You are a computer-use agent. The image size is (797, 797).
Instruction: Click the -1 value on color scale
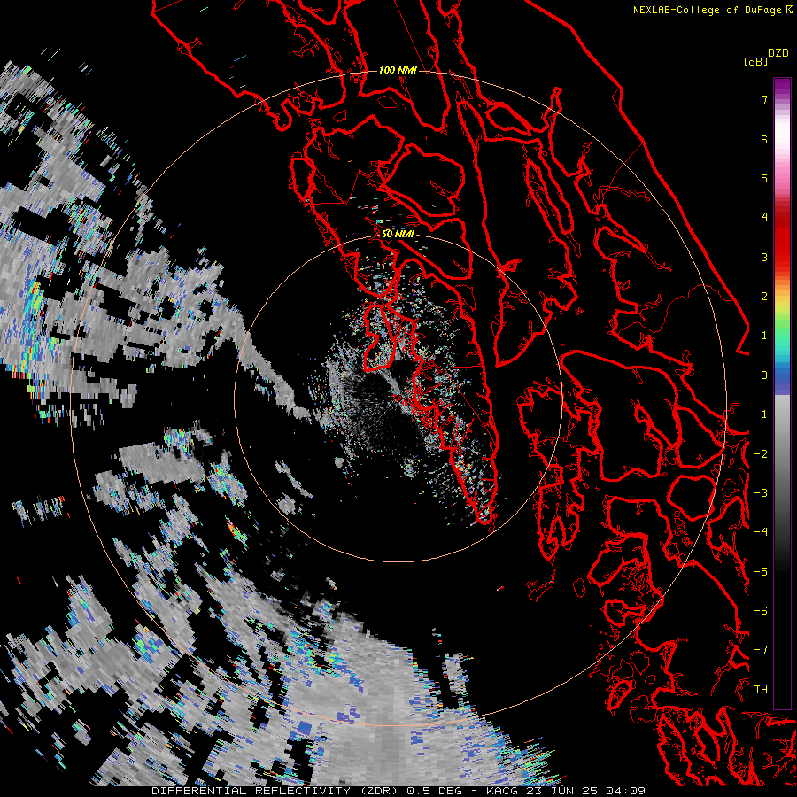coord(761,414)
